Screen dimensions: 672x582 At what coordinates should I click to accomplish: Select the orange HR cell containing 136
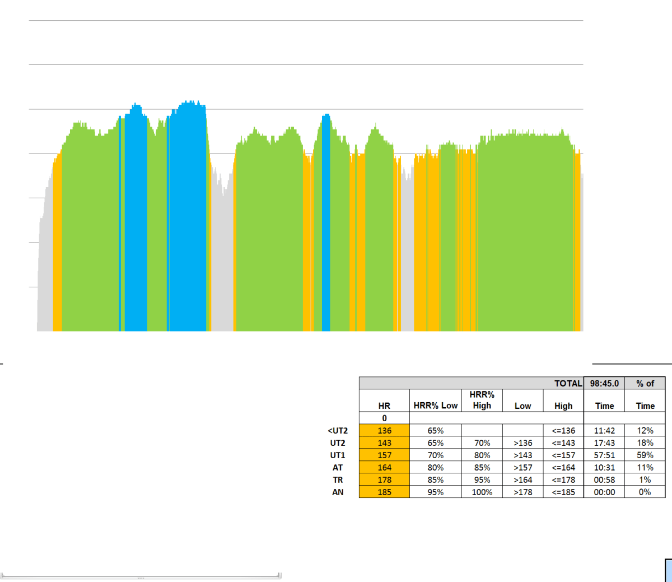click(384, 431)
